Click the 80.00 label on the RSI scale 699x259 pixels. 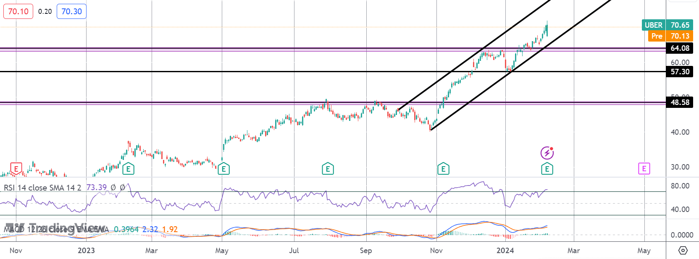tap(680, 186)
